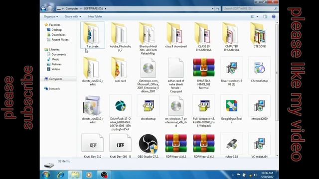Image resolution: width=319 pixels, height=179 pixels.
Task: Click the vertical scrollbar thumb
Action: point(277,72)
